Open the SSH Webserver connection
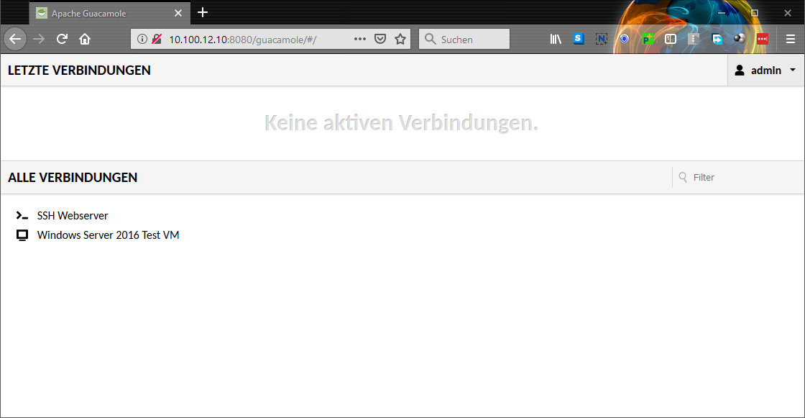The image size is (805, 418). (x=72, y=215)
